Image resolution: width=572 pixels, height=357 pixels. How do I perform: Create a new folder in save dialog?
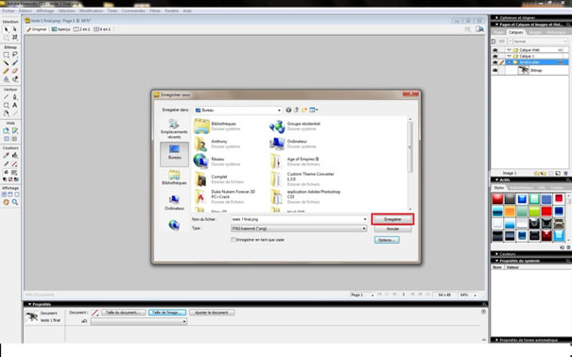[303, 110]
